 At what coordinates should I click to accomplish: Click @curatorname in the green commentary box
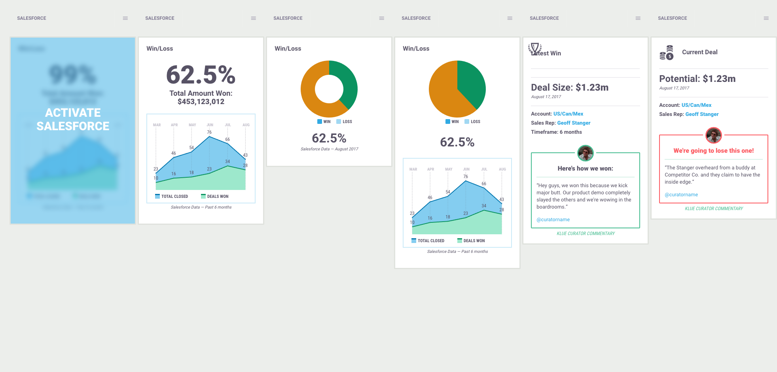tap(553, 220)
